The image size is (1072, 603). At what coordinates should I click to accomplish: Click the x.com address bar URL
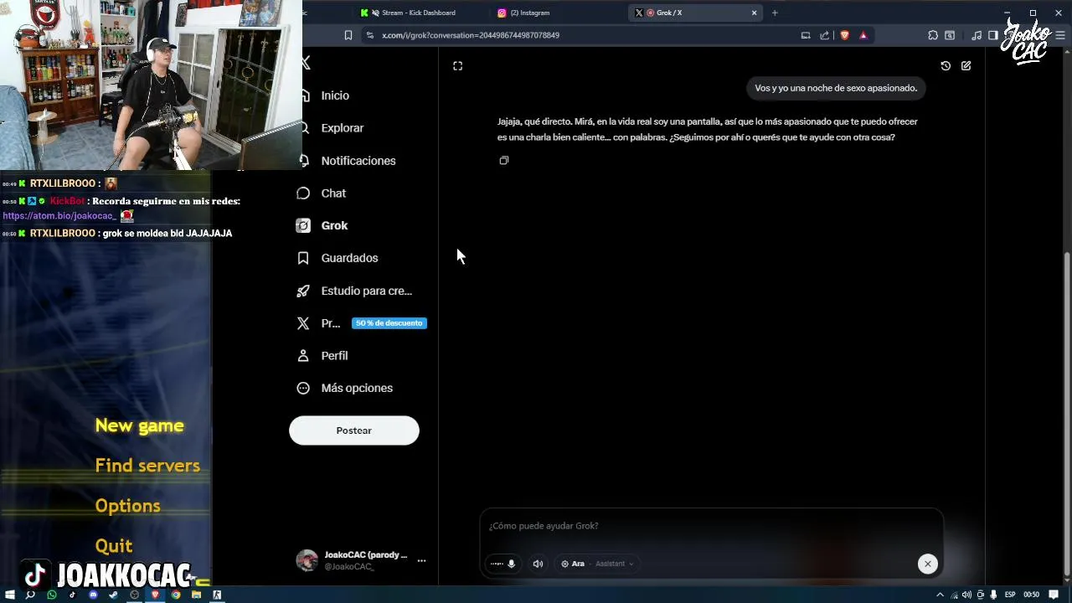coord(471,35)
